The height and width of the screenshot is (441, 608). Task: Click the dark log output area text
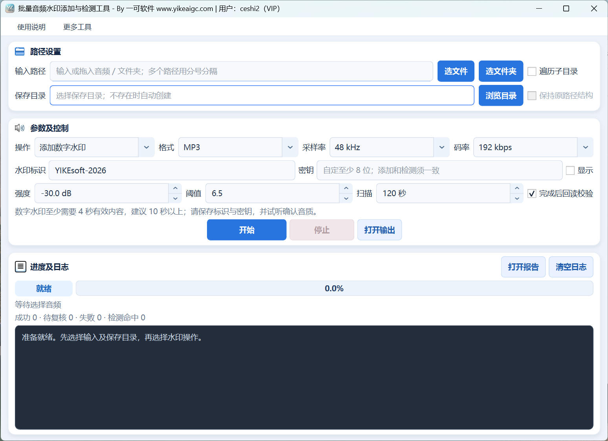[112, 338]
